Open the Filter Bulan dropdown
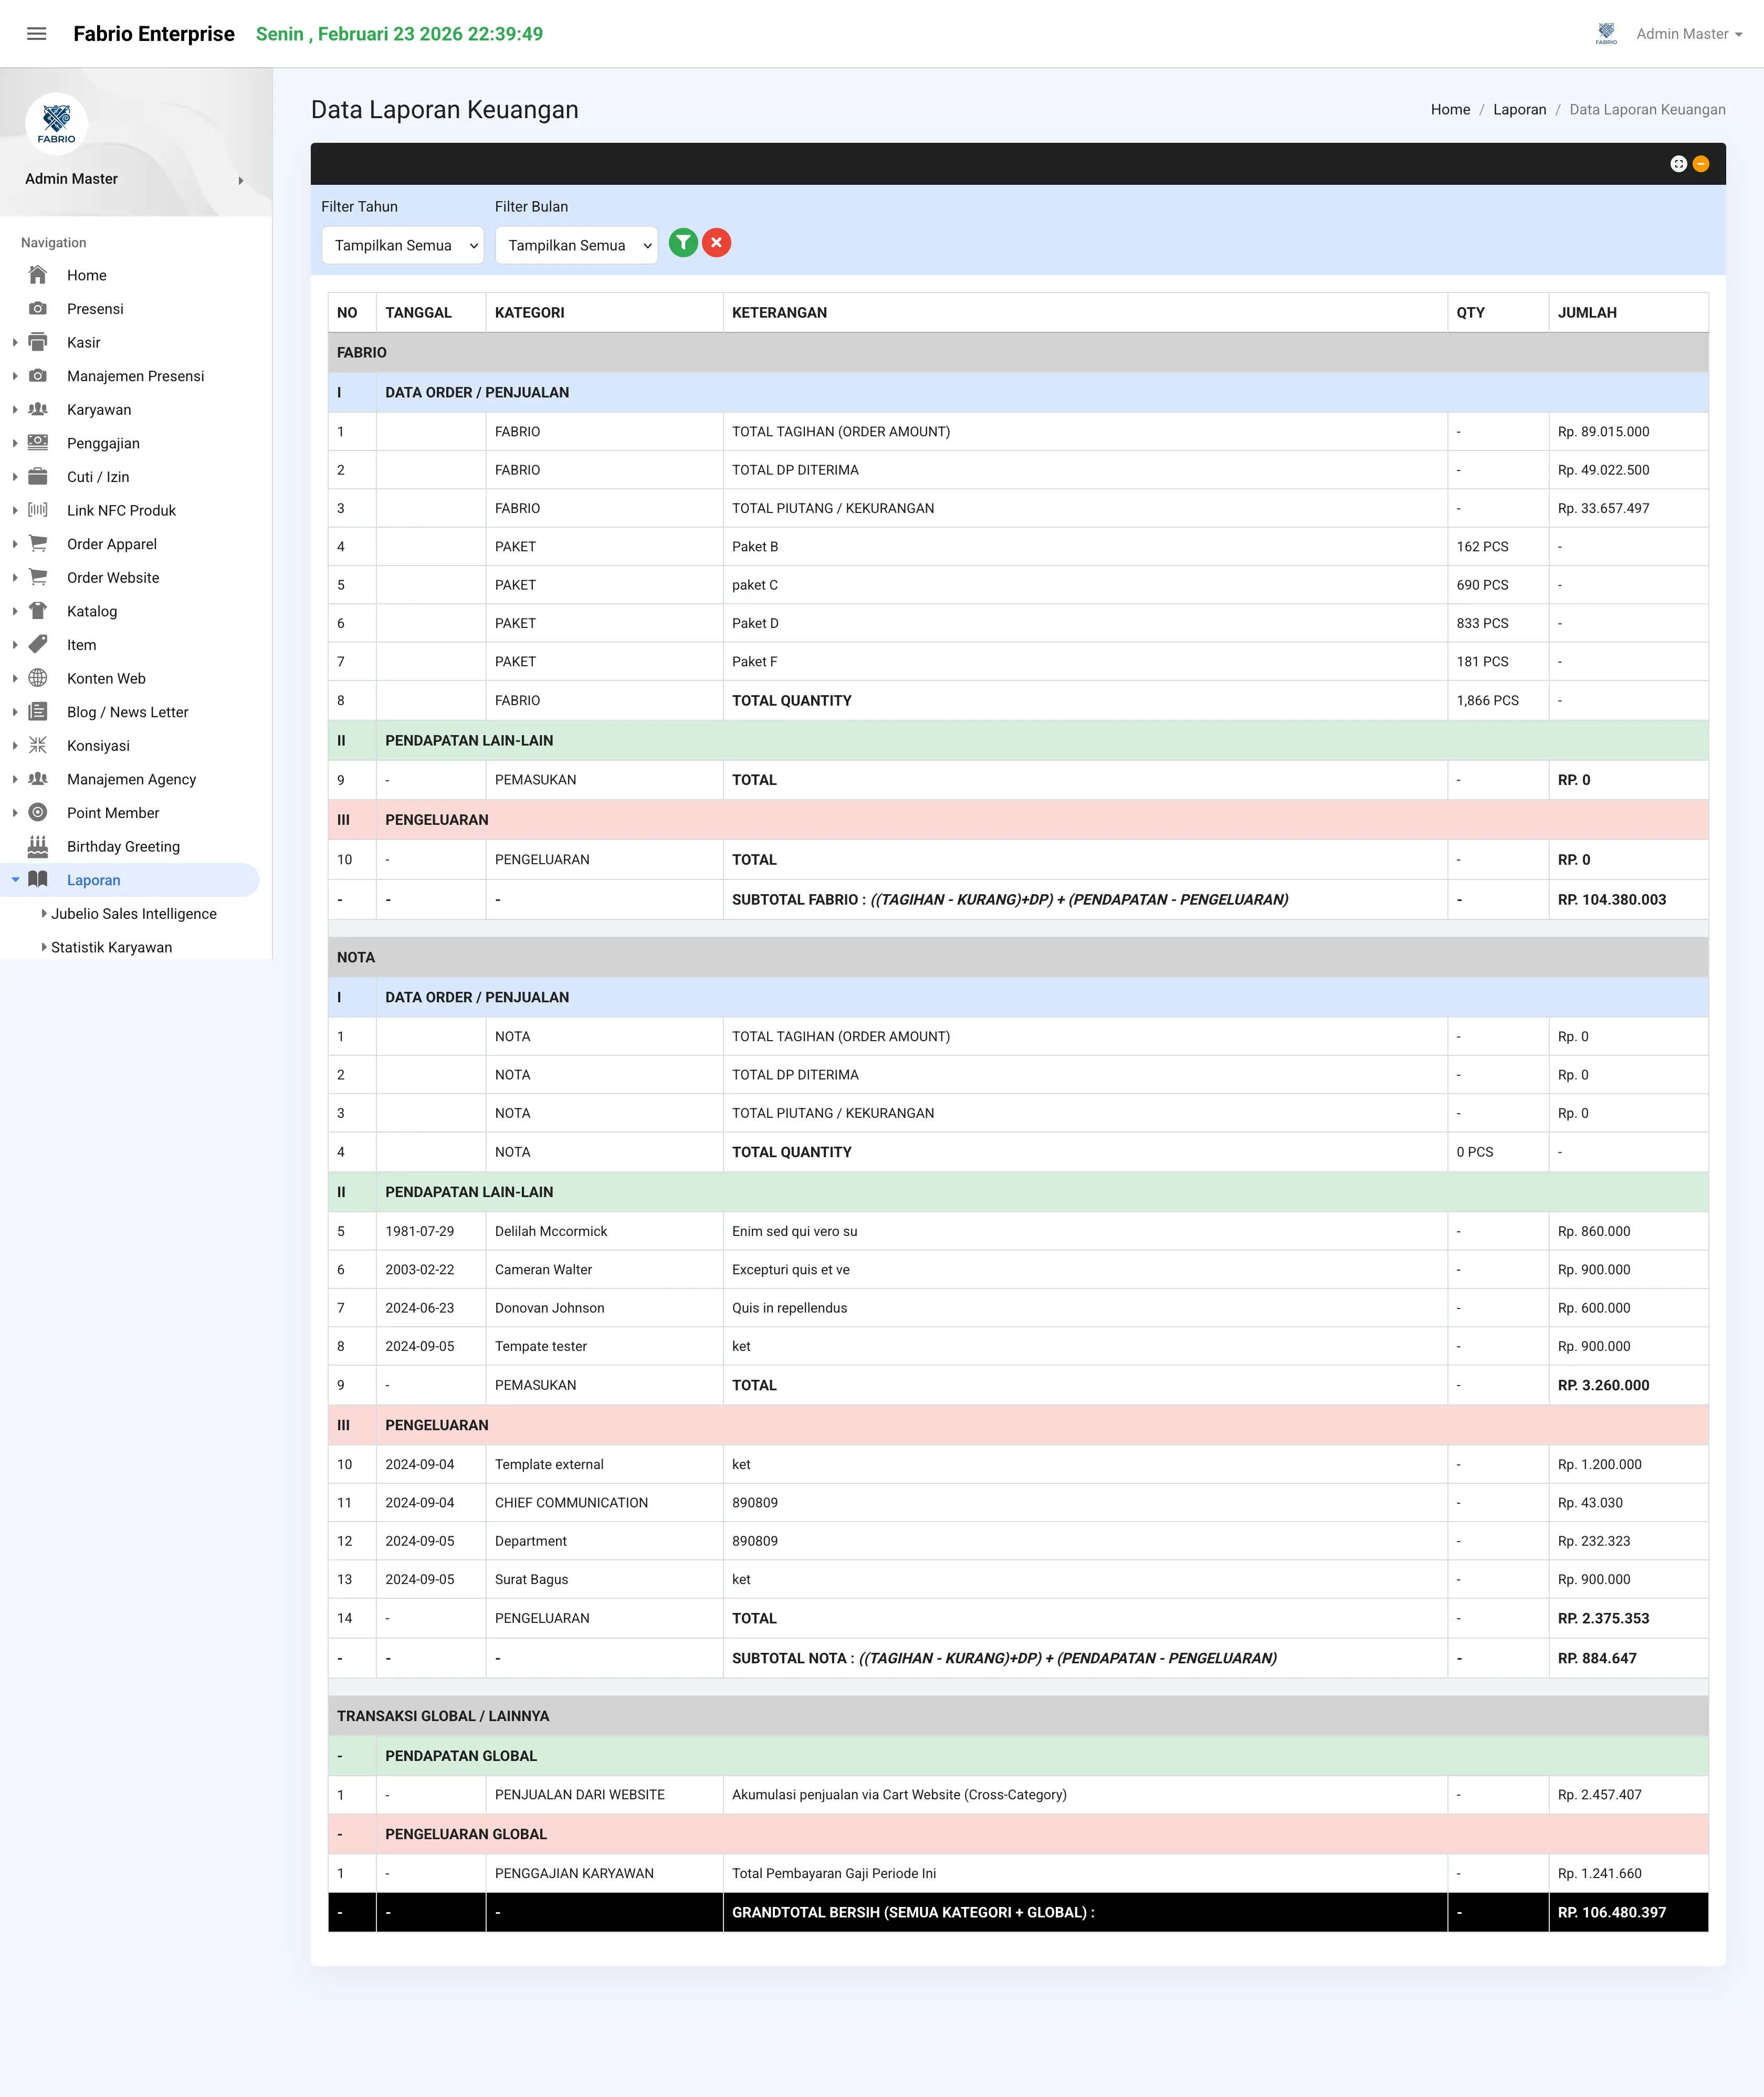This screenshot has width=1764, height=2097. (x=576, y=245)
